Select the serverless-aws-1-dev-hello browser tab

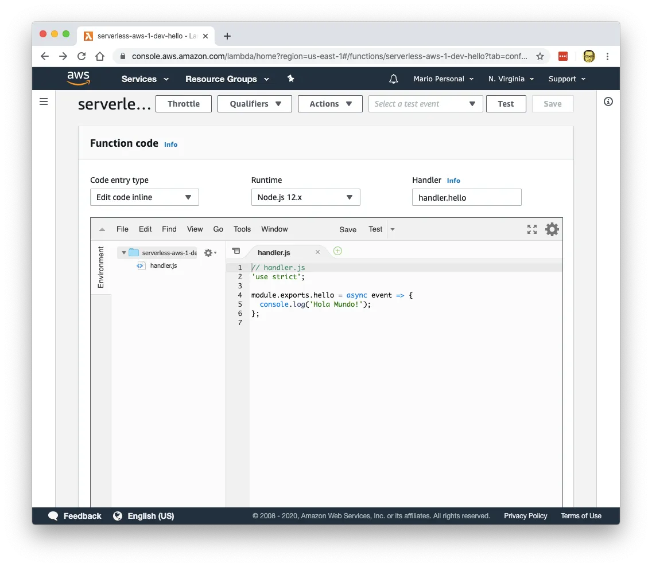(146, 36)
